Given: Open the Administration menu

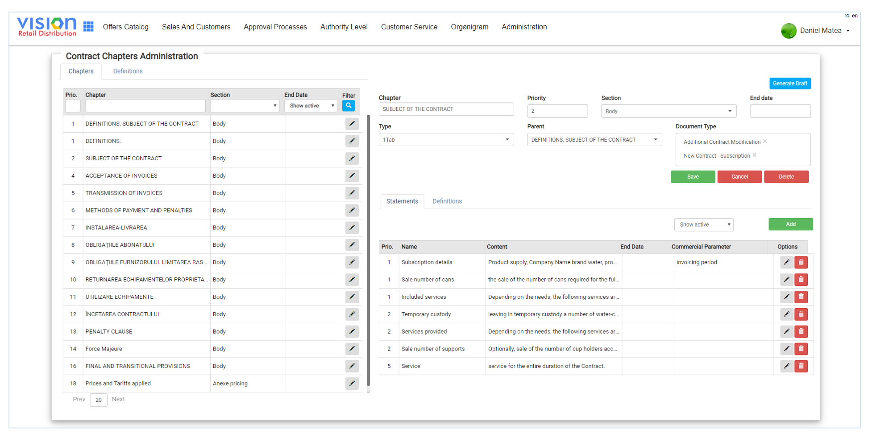Looking at the screenshot, I should [524, 27].
